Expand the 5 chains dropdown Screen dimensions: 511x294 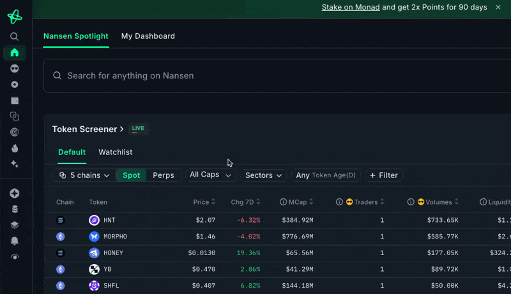[x=84, y=175]
